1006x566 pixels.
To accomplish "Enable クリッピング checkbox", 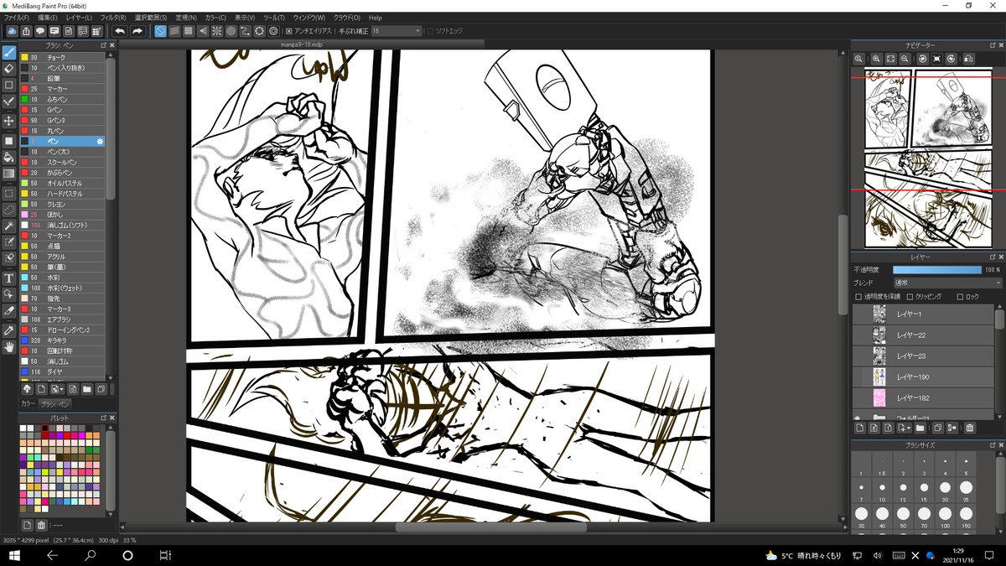I will tap(910, 297).
